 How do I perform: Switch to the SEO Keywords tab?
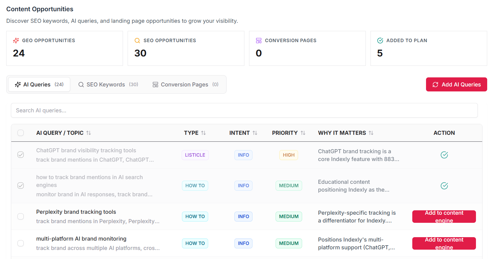[x=108, y=85]
